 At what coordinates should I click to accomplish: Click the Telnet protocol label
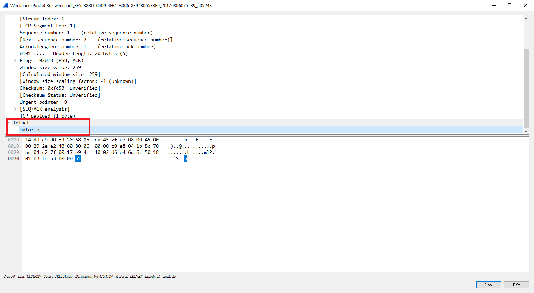click(21, 123)
